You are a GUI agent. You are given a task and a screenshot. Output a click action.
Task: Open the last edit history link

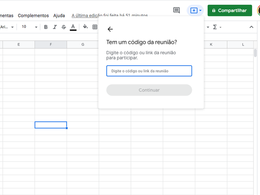[110, 16]
